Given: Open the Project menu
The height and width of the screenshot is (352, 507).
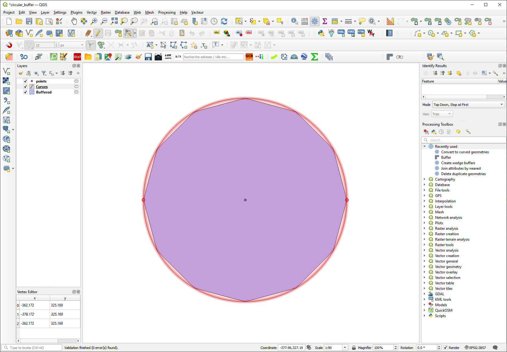Looking at the screenshot, I should pos(9,12).
